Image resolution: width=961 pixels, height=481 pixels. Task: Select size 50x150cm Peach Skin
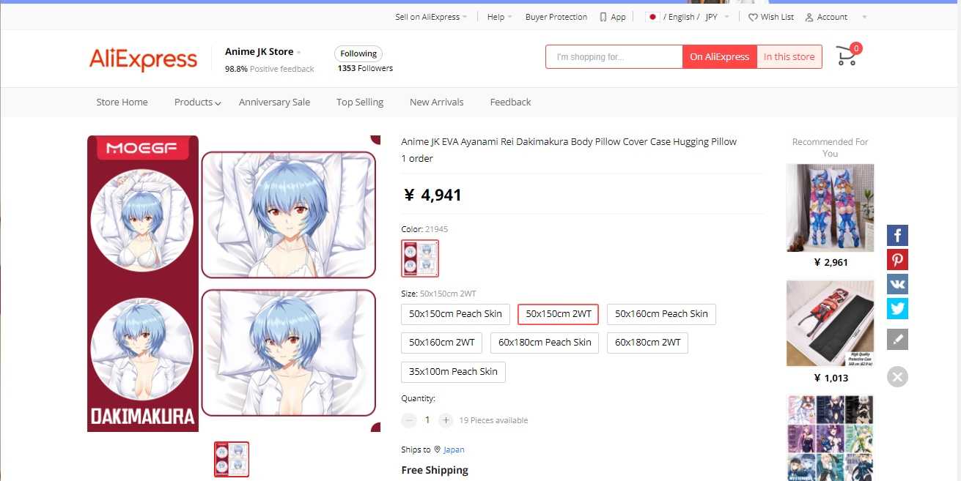pyautogui.click(x=455, y=314)
